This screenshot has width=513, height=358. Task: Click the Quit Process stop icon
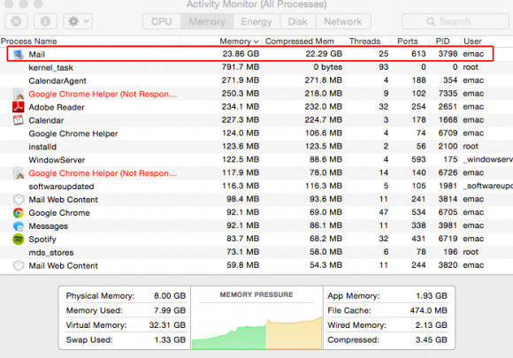pos(16,21)
